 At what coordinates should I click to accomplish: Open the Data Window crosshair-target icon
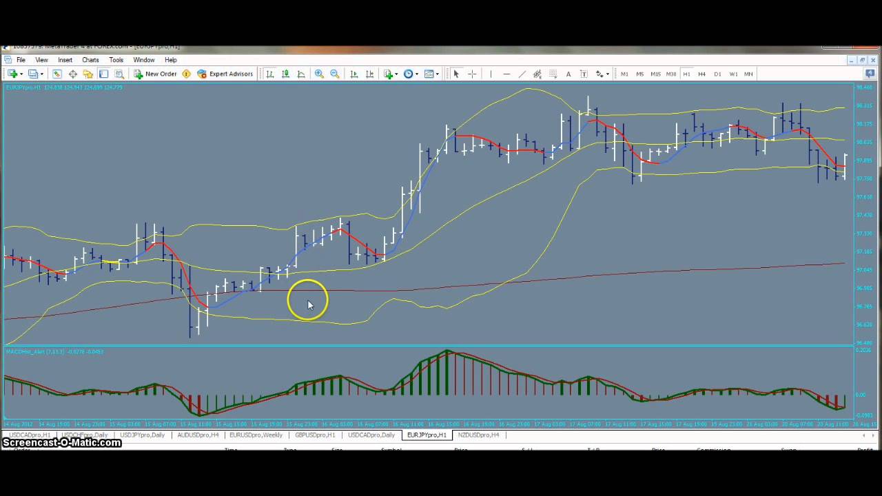[x=72, y=74]
